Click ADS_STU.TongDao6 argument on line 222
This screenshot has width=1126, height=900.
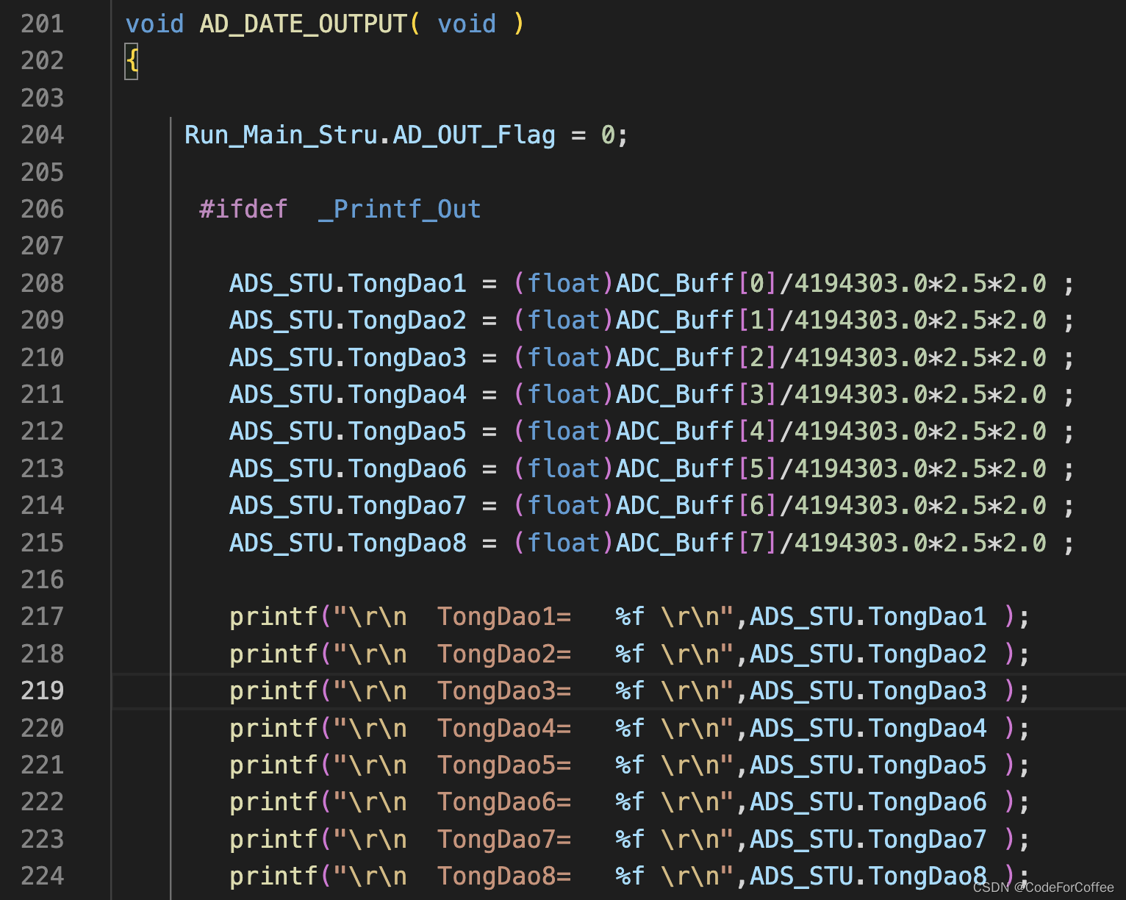tap(868, 802)
